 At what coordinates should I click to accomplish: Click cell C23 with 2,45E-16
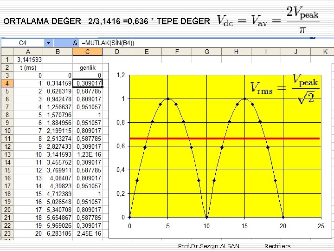coord(87,233)
